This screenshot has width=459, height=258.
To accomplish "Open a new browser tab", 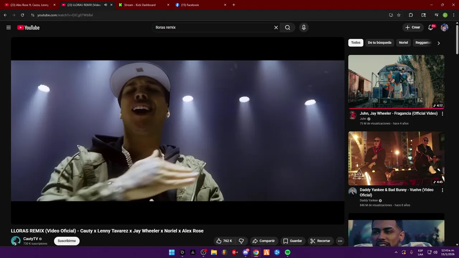I will pos(234,5).
